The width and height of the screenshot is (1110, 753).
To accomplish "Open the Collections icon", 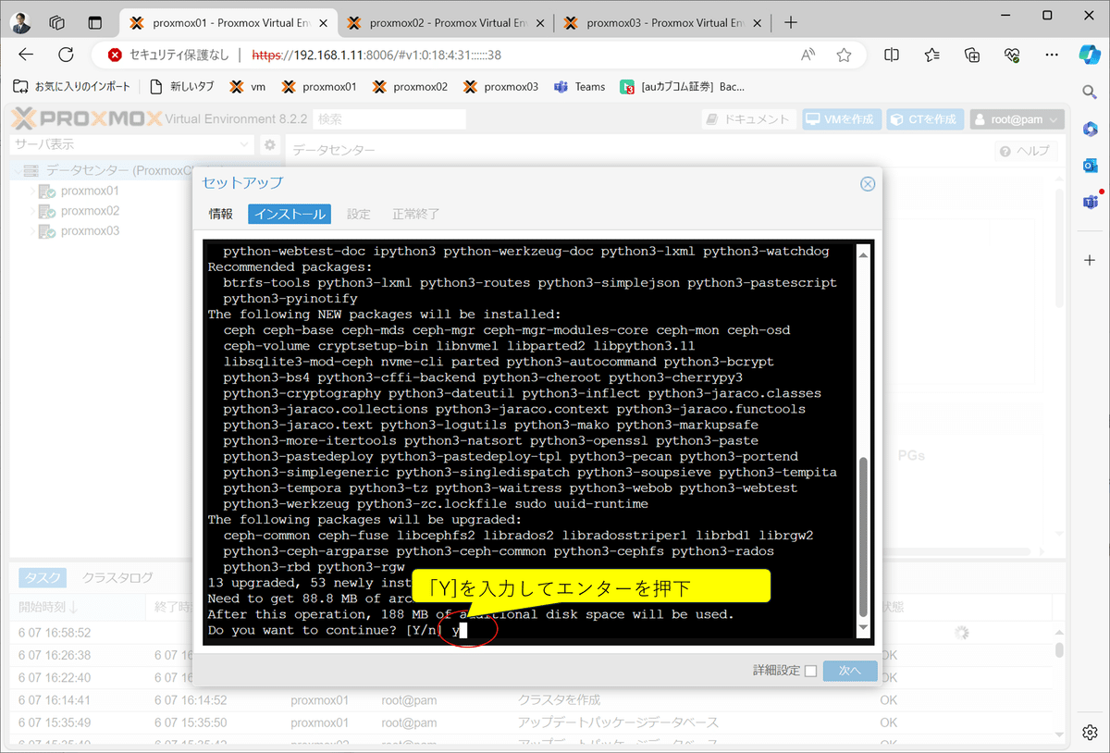I will pos(972,55).
